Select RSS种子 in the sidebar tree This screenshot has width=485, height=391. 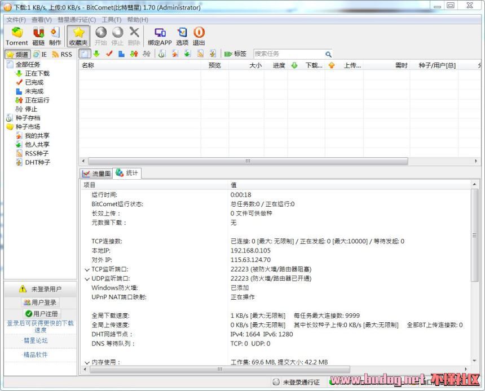coord(37,154)
